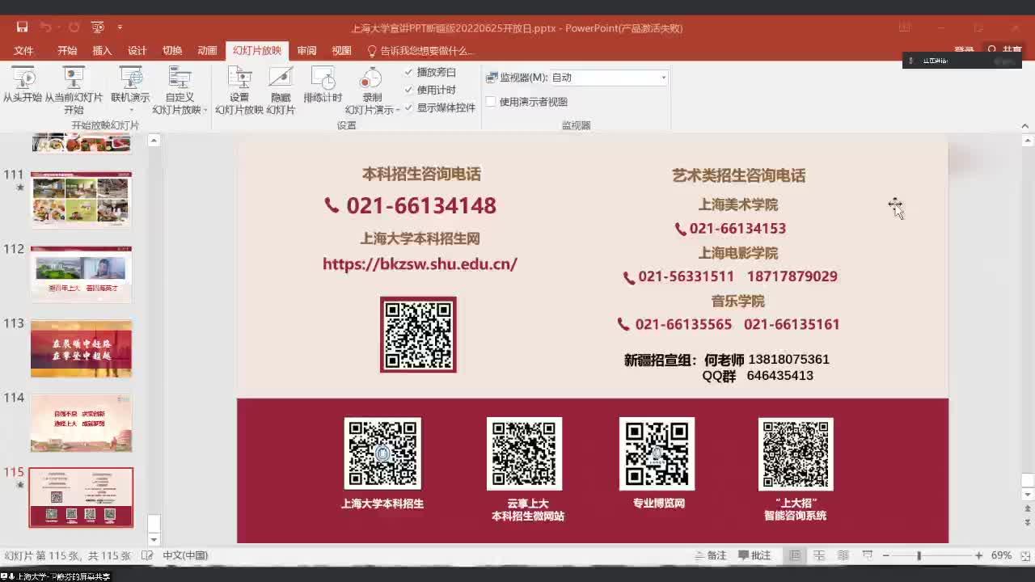Image resolution: width=1035 pixels, height=582 pixels.
Task: Switch to the 视图 ribbon tab
Action: point(341,50)
